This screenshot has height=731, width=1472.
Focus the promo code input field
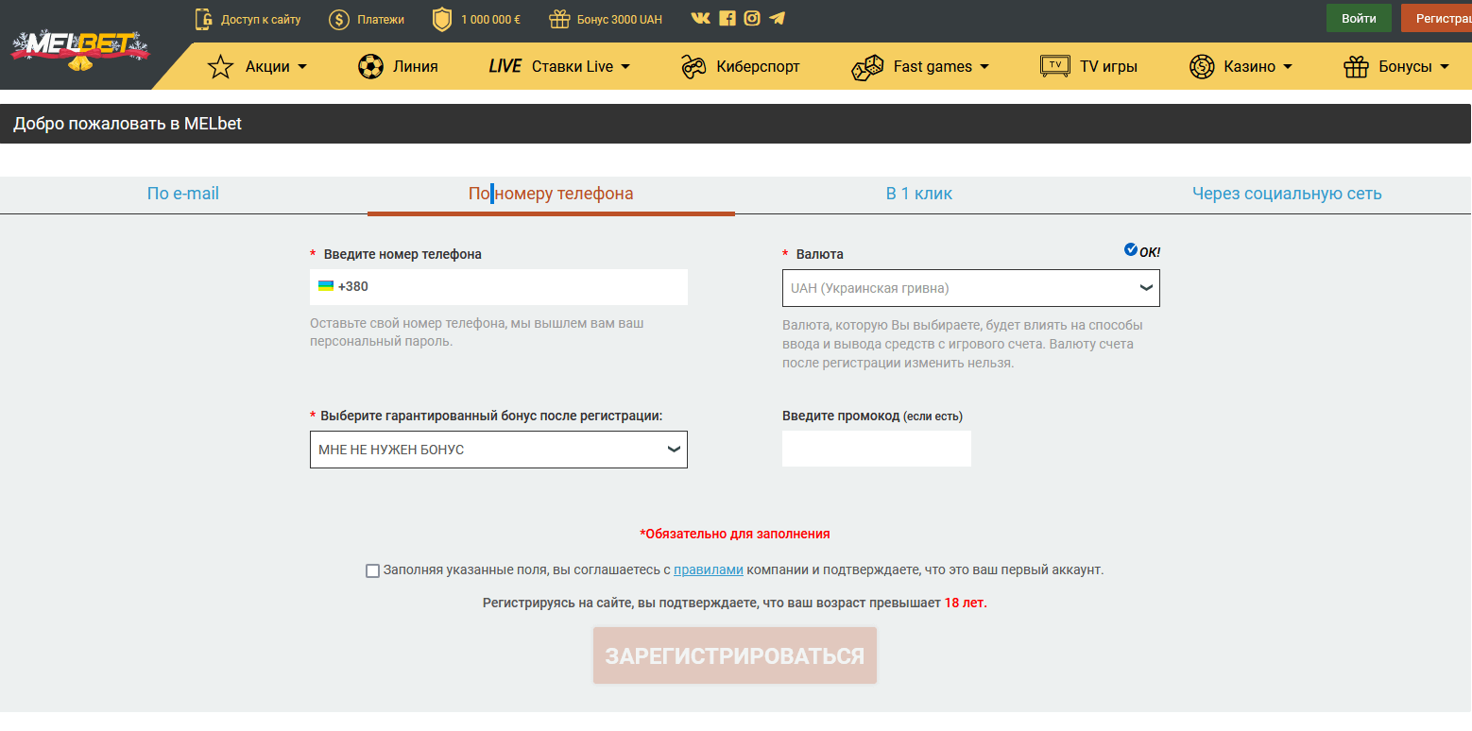pos(877,449)
